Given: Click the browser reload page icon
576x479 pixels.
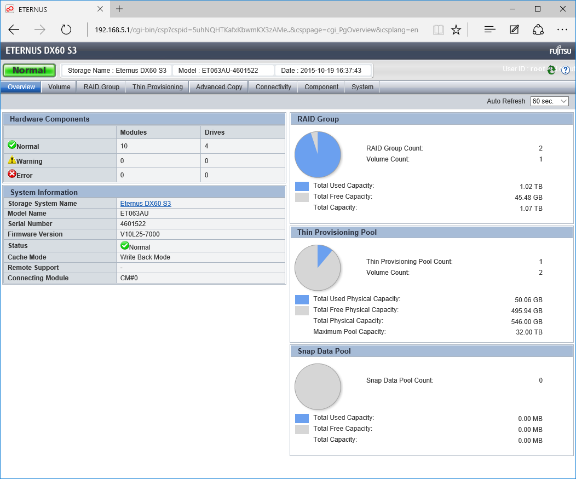Looking at the screenshot, I should click(66, 30).
